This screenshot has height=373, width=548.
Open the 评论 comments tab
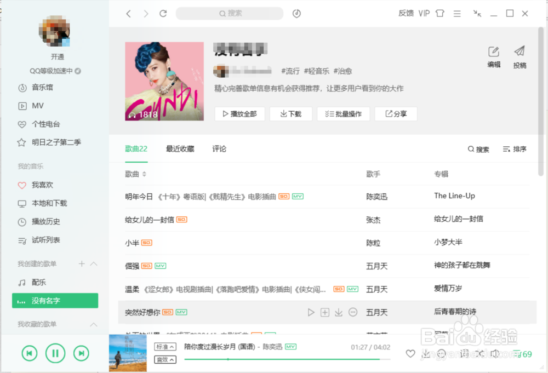point(219,148)
